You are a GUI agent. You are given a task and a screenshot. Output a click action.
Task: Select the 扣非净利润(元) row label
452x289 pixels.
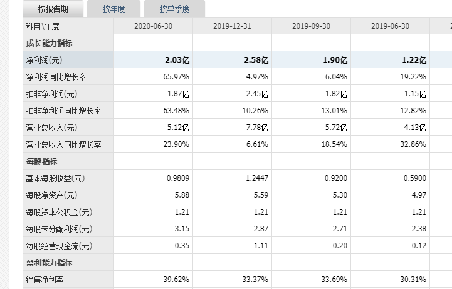(51, 94)
